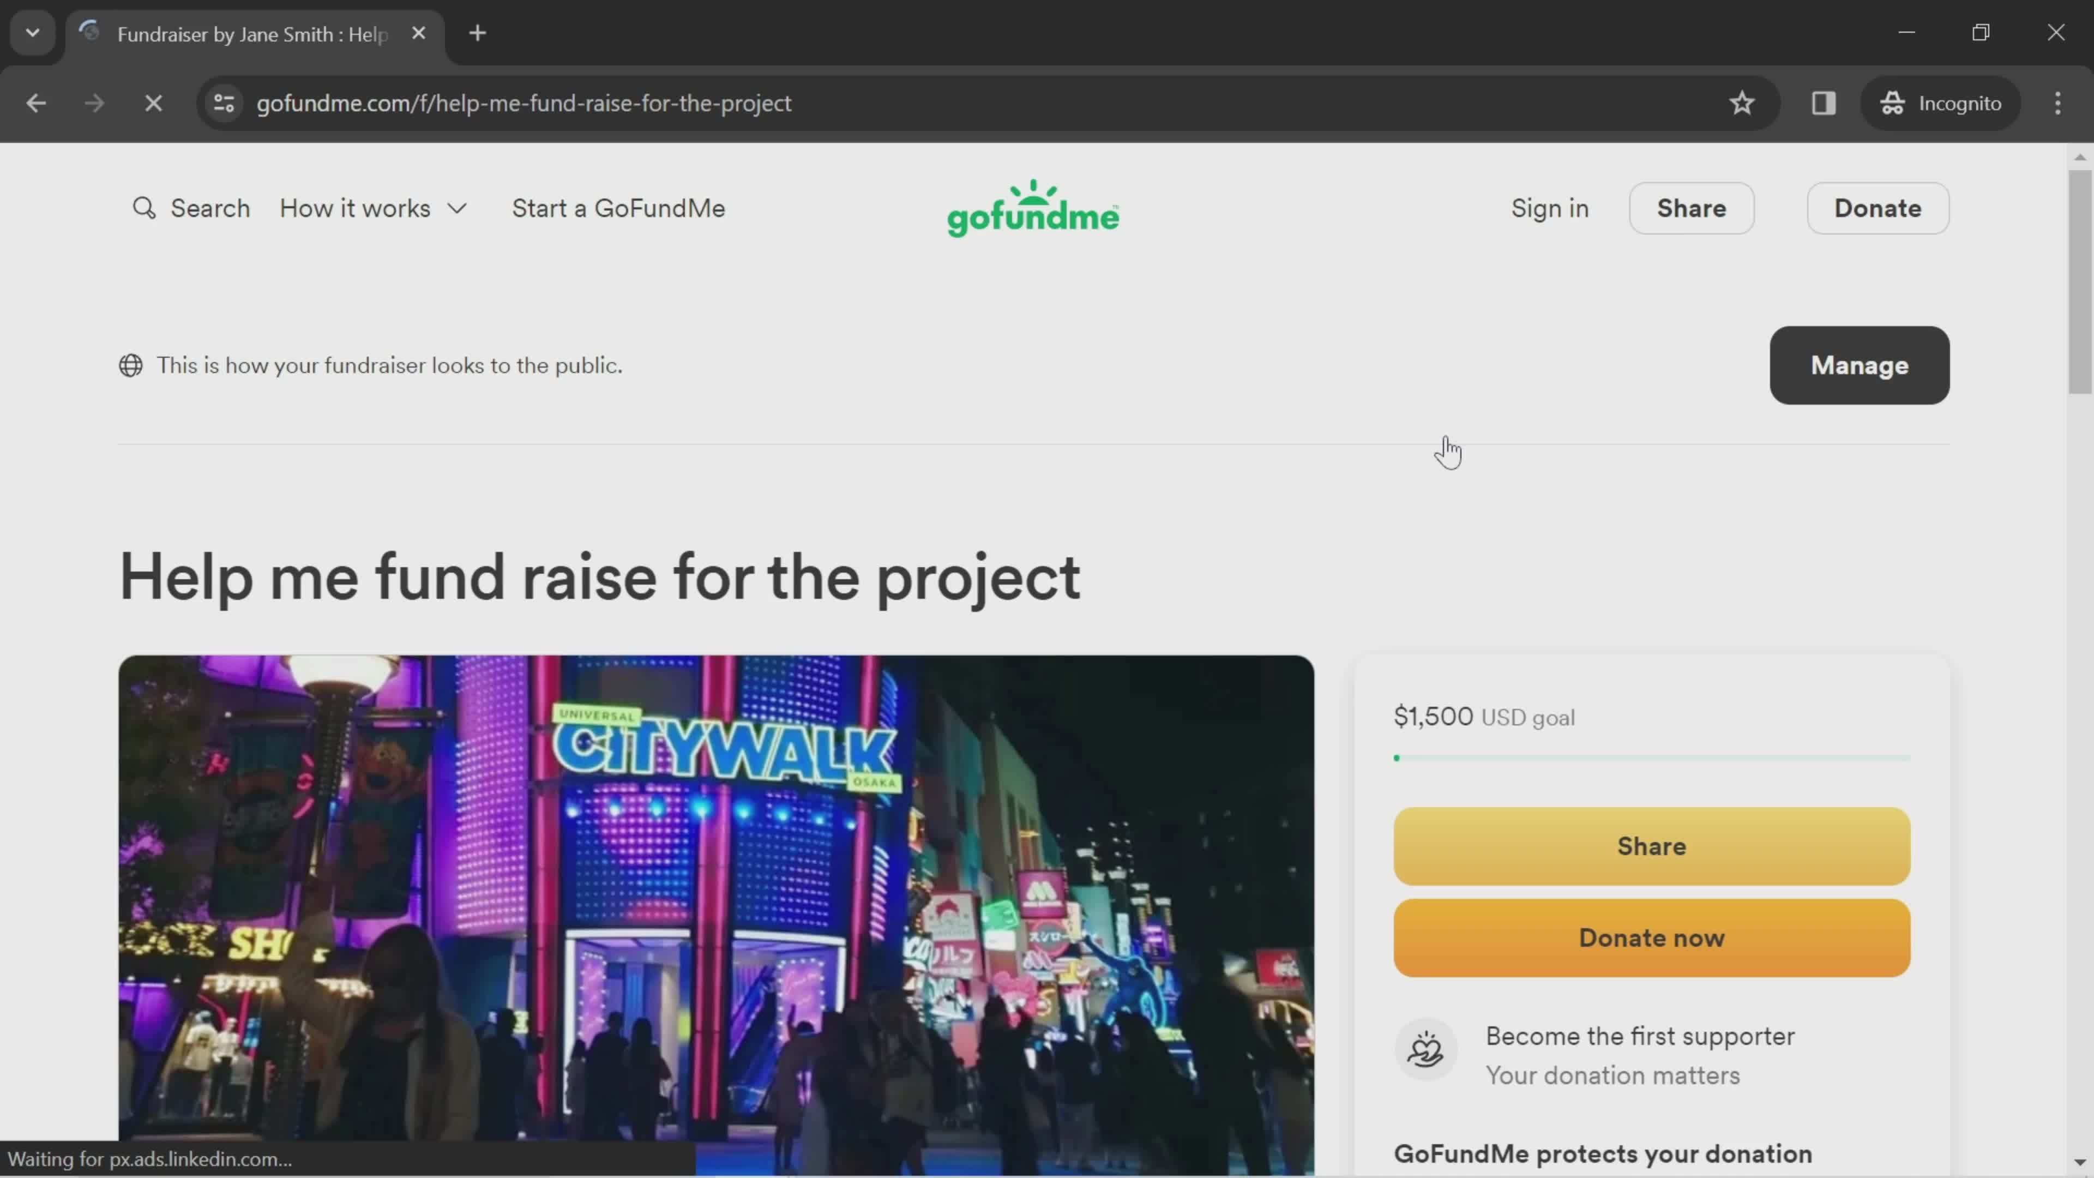
Task: Click the Sign in menu item
Action: [x=1549, y=207]
